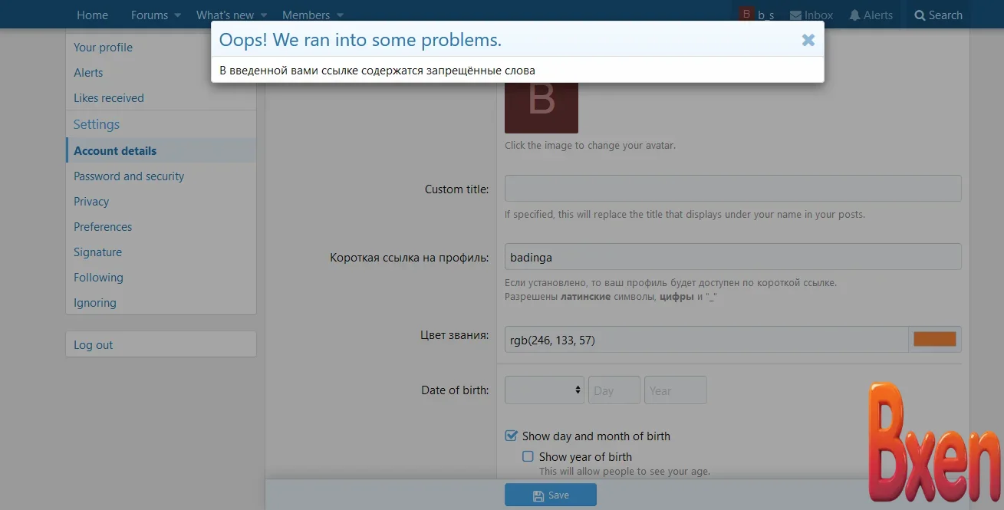Open the birth month dropdown
Screen dimensions: 1004x510
pos(544,390)
